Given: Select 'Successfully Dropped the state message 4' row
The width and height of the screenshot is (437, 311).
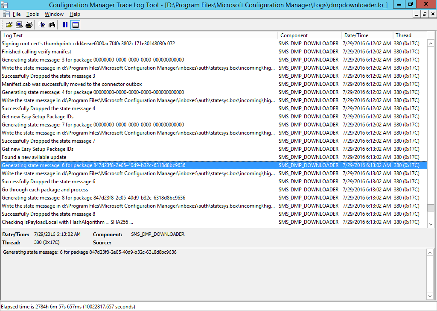Looking at the screenshot, I should click(214, 108).
